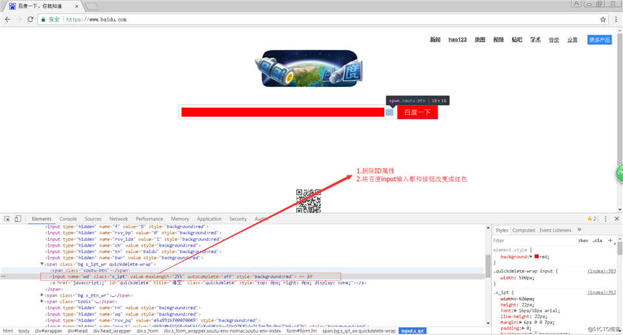Open the Network tab
Screen dimensions: 623x335
tap(118, 219)
